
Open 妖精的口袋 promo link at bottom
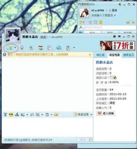click(x=28, y=140)
